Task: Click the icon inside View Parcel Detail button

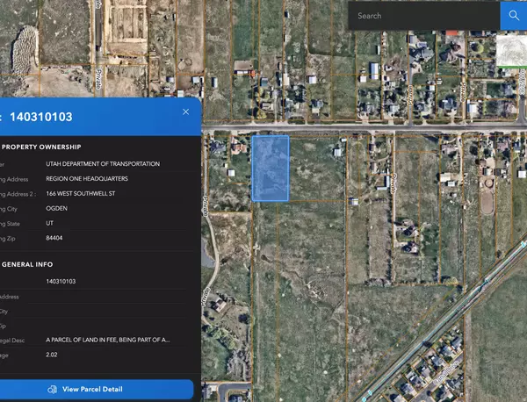Action: (x=53, y=389)
